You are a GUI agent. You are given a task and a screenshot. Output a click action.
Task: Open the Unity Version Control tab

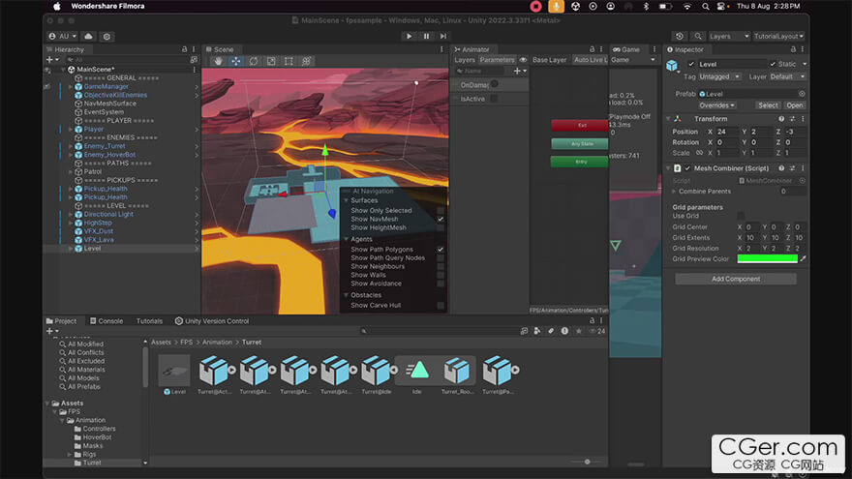click(211, 321)
